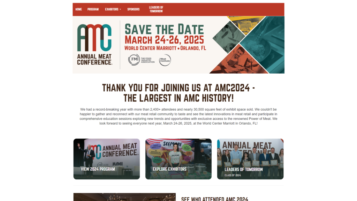Open the Leaders of Tomorrow Class of 2024 card
The height and width of the screenshot is (201, 357).
click(250, 159)
